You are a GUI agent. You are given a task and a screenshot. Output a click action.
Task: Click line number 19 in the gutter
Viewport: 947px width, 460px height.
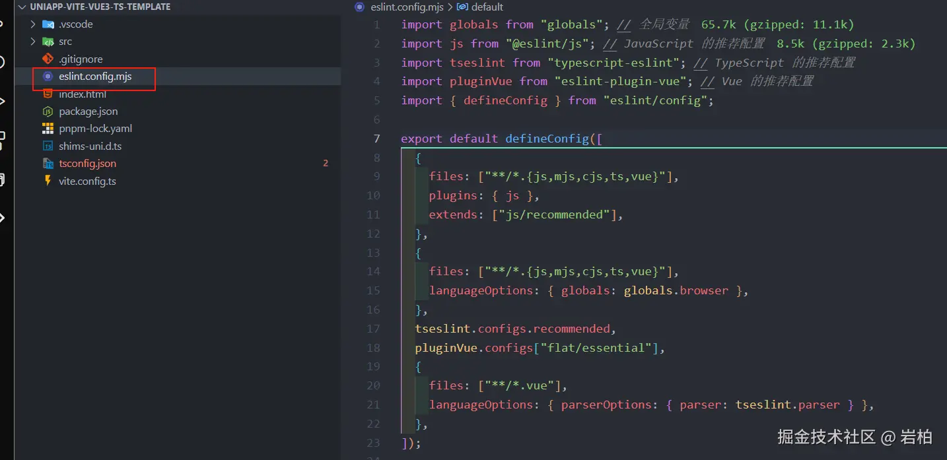[x=373, y=366]
